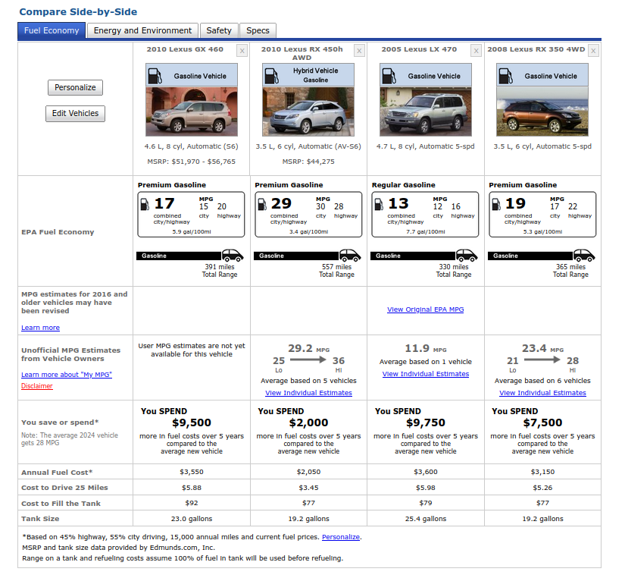Click the Personalize button

coord(75,87)
